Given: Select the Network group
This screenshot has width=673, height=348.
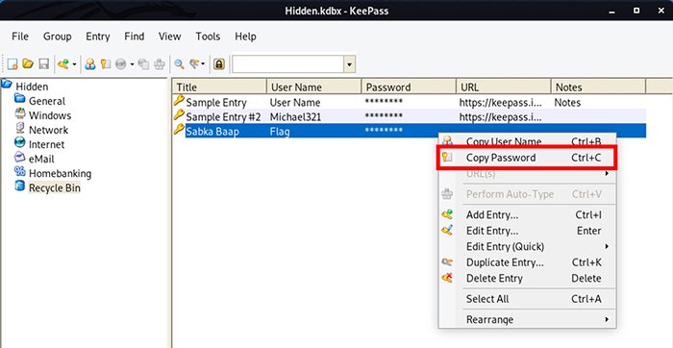Looking at the screenshot, I should point(48,130).
